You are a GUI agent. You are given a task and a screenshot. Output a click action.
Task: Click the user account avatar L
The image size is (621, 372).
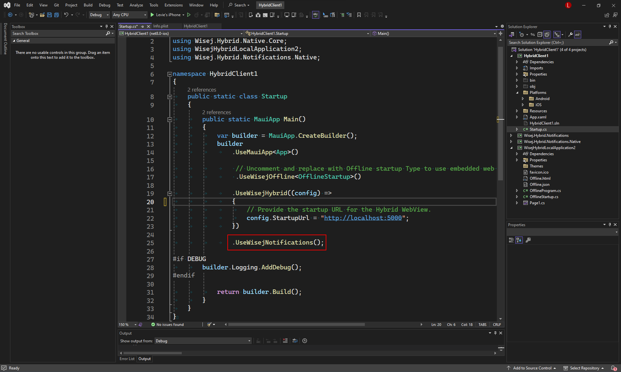(x=568, y=5)
